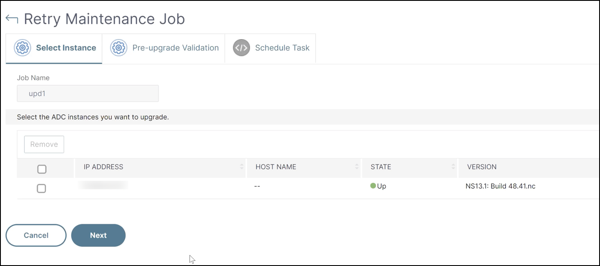Click the code icon beside Schedule Task
The width and height of the screenshot is (600, 266).
point(241,48)
